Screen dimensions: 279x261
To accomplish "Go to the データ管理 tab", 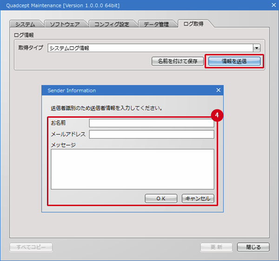I will 156,24.
